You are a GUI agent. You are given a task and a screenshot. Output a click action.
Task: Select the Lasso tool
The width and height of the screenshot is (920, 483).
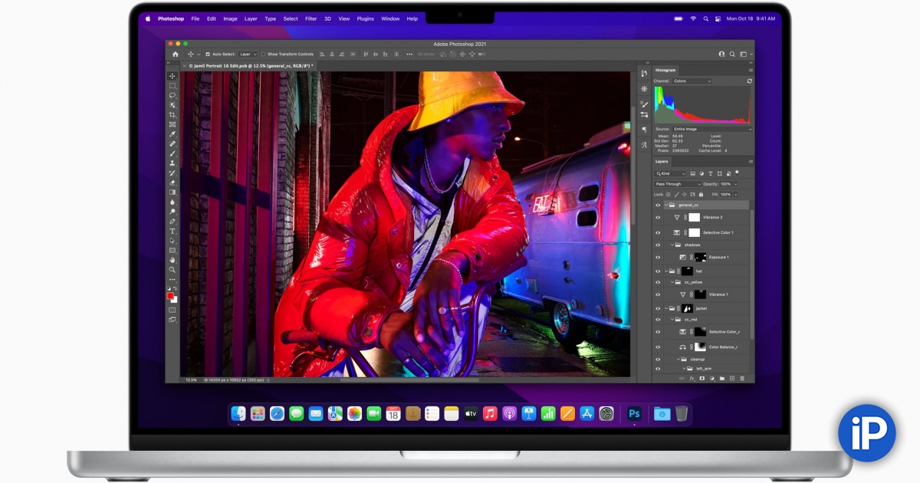tap(172, 95)
